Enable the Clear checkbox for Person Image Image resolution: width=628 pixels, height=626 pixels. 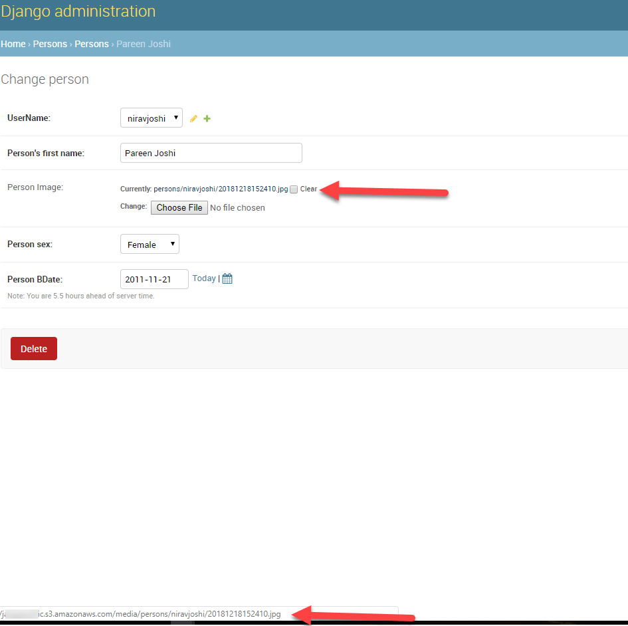(293, 189)
